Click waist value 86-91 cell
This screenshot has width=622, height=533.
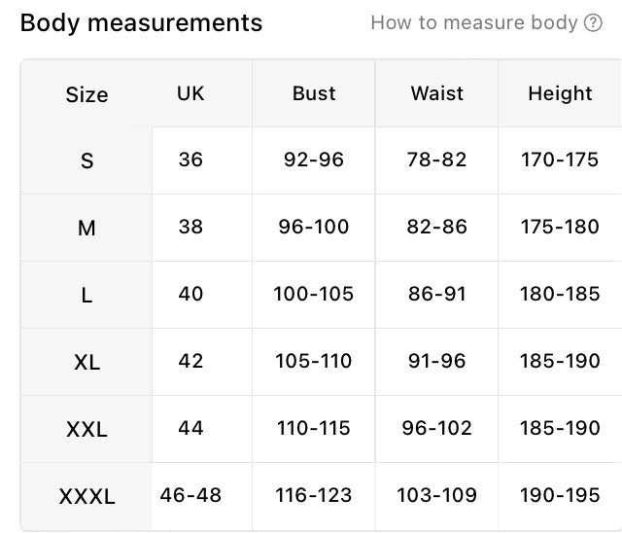(x=436, y=295)
